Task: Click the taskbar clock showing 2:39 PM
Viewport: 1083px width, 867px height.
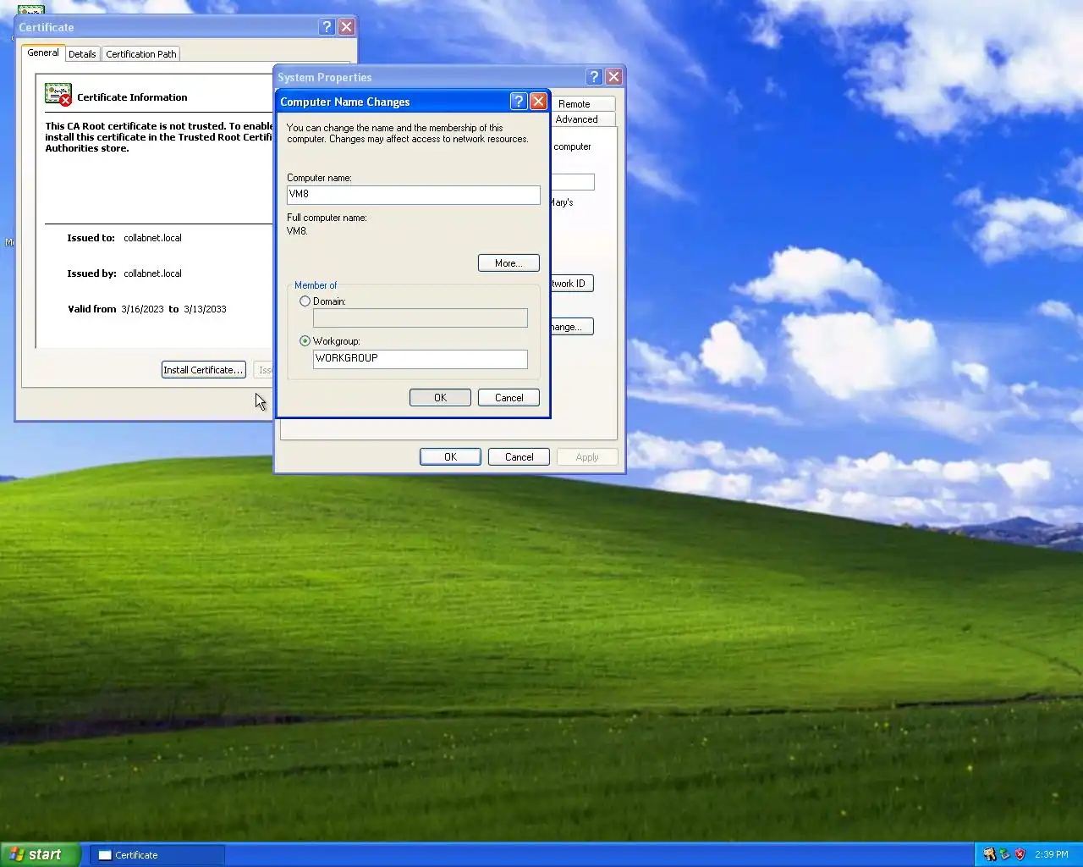Action: 1051,854
